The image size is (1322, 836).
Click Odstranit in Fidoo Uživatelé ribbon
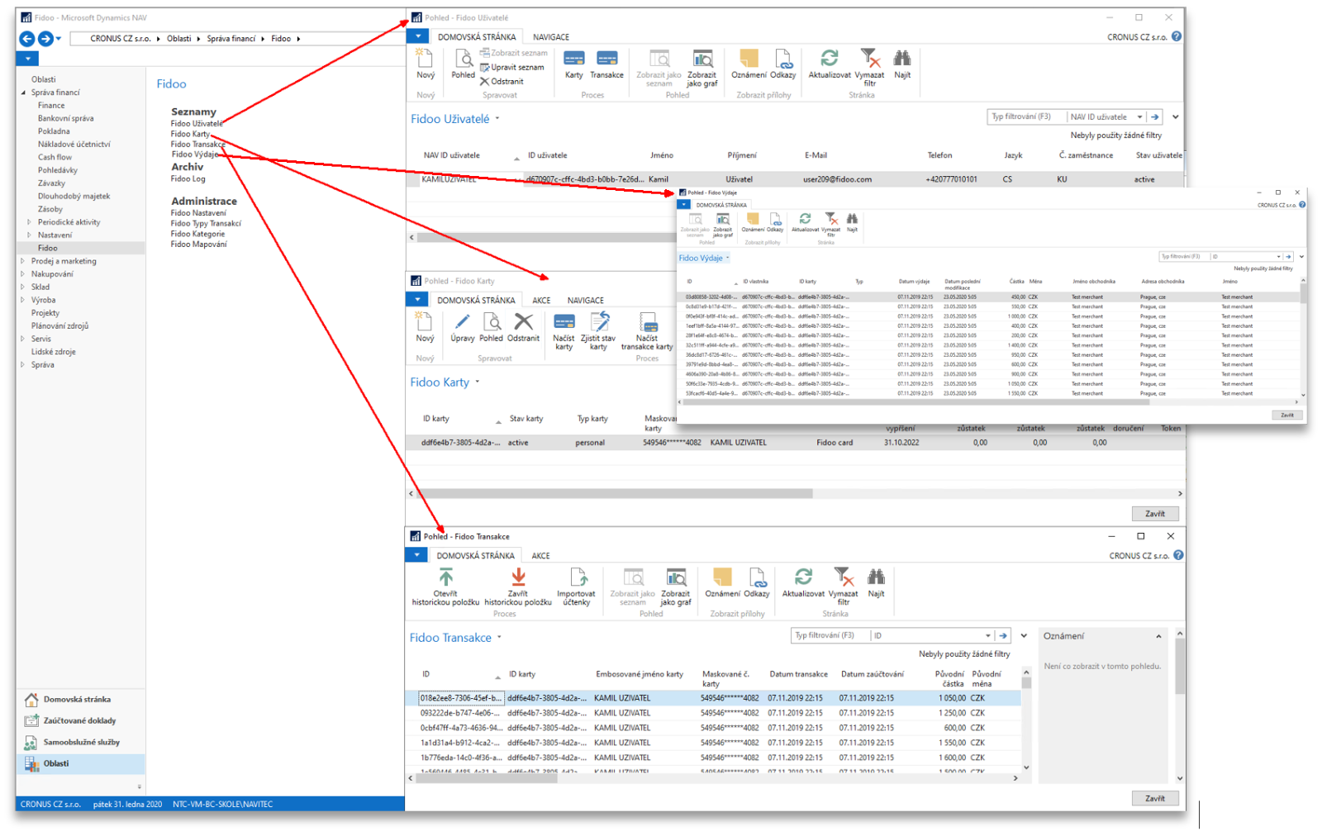pyautogui.click(x=502, y=81)
